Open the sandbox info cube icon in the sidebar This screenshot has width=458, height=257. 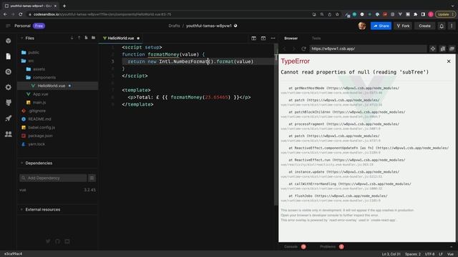(x=8, y=41)
